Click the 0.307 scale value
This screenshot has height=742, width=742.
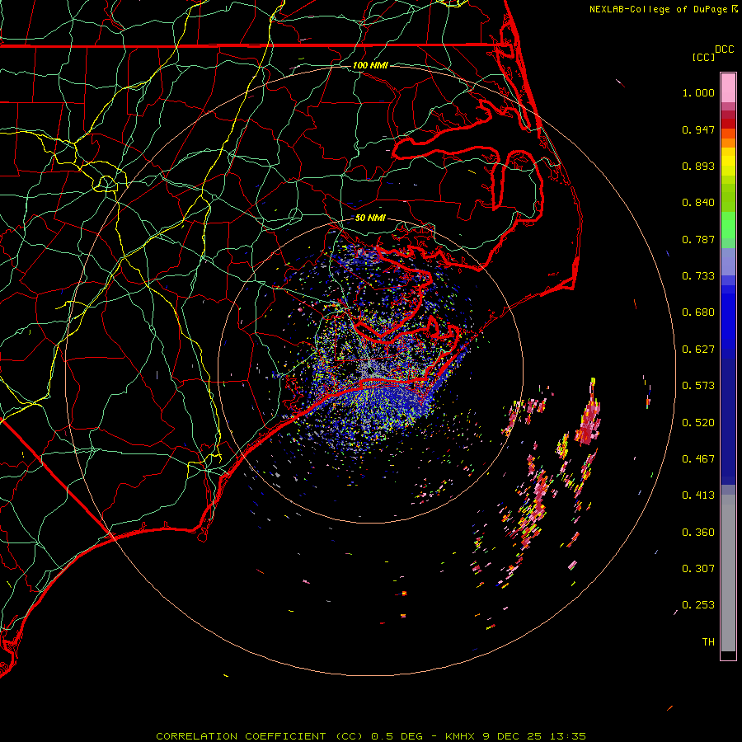(698, 569)
